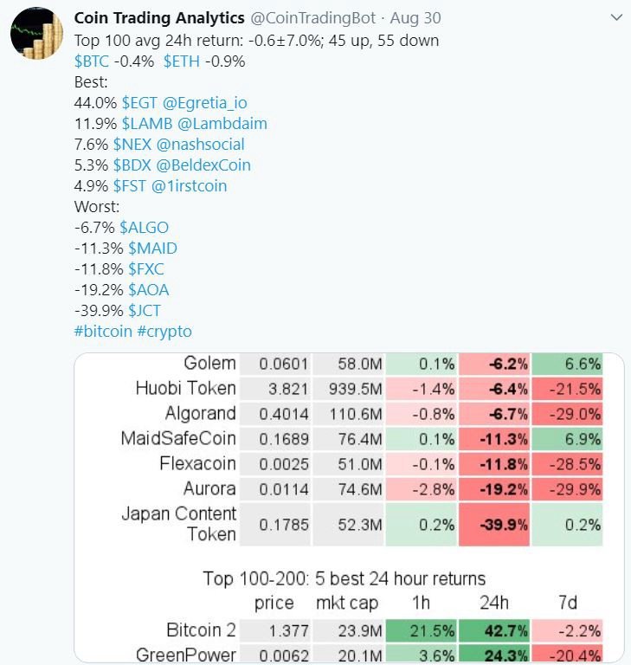This screenshot has width=631, height=665.
Task: Expand the tweet options caret menu
Action: [615, 18]
